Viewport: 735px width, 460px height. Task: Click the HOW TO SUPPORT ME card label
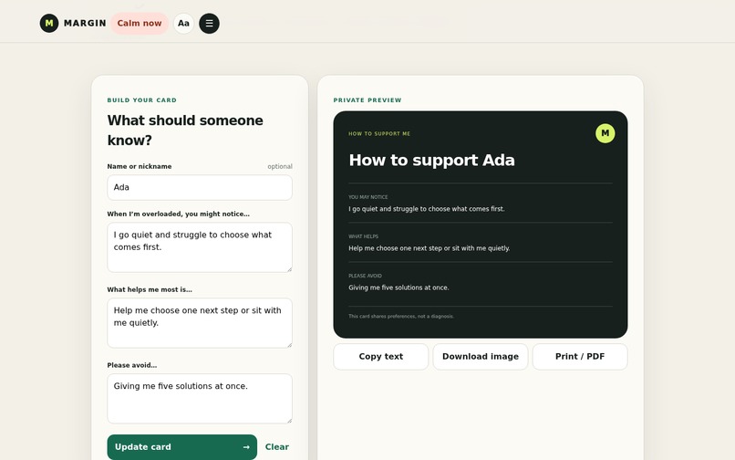coord(379,134)
